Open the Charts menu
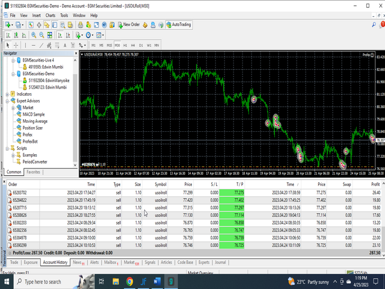 click(x=51, y=16)
